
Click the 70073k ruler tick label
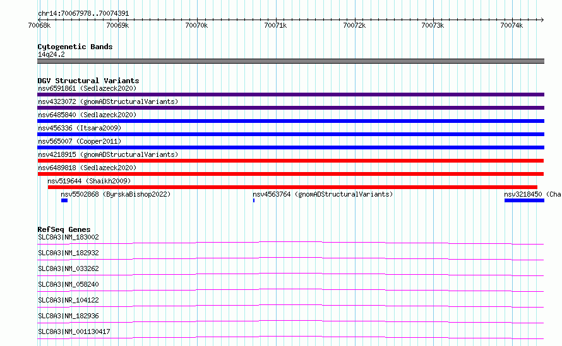[433, 25]
